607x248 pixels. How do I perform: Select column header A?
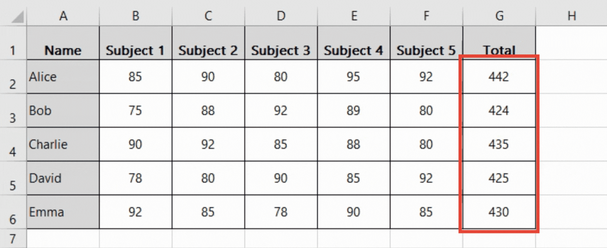coord(63,15)
